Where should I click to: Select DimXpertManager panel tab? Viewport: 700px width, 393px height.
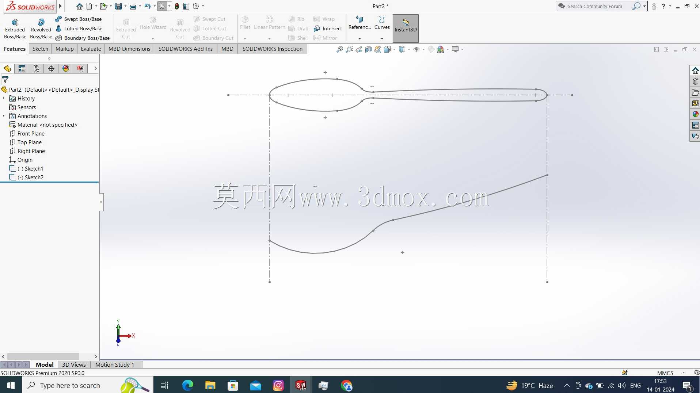point(51,69)
